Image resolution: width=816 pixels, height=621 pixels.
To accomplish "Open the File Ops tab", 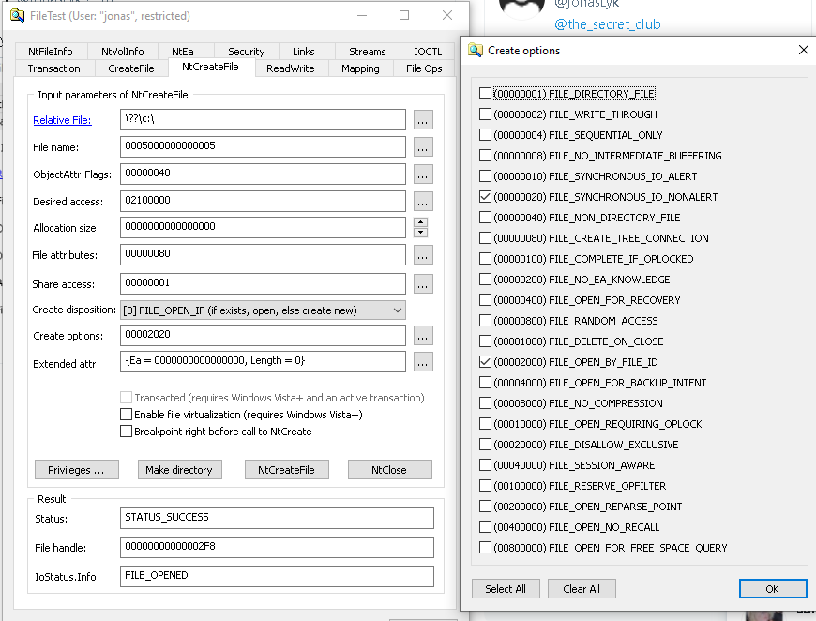I will 424,68.
